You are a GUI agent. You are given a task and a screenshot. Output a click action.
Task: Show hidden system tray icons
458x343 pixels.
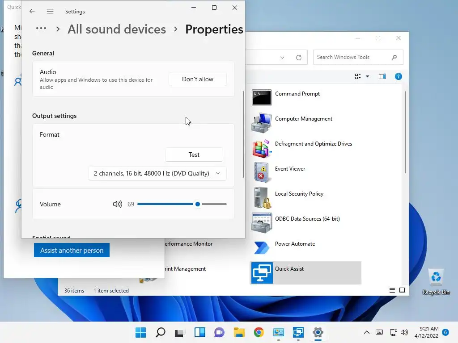367,332
